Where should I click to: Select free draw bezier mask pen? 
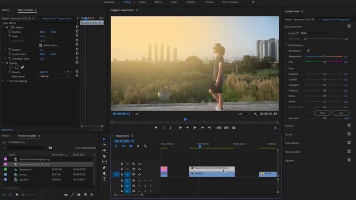(22, 67)
